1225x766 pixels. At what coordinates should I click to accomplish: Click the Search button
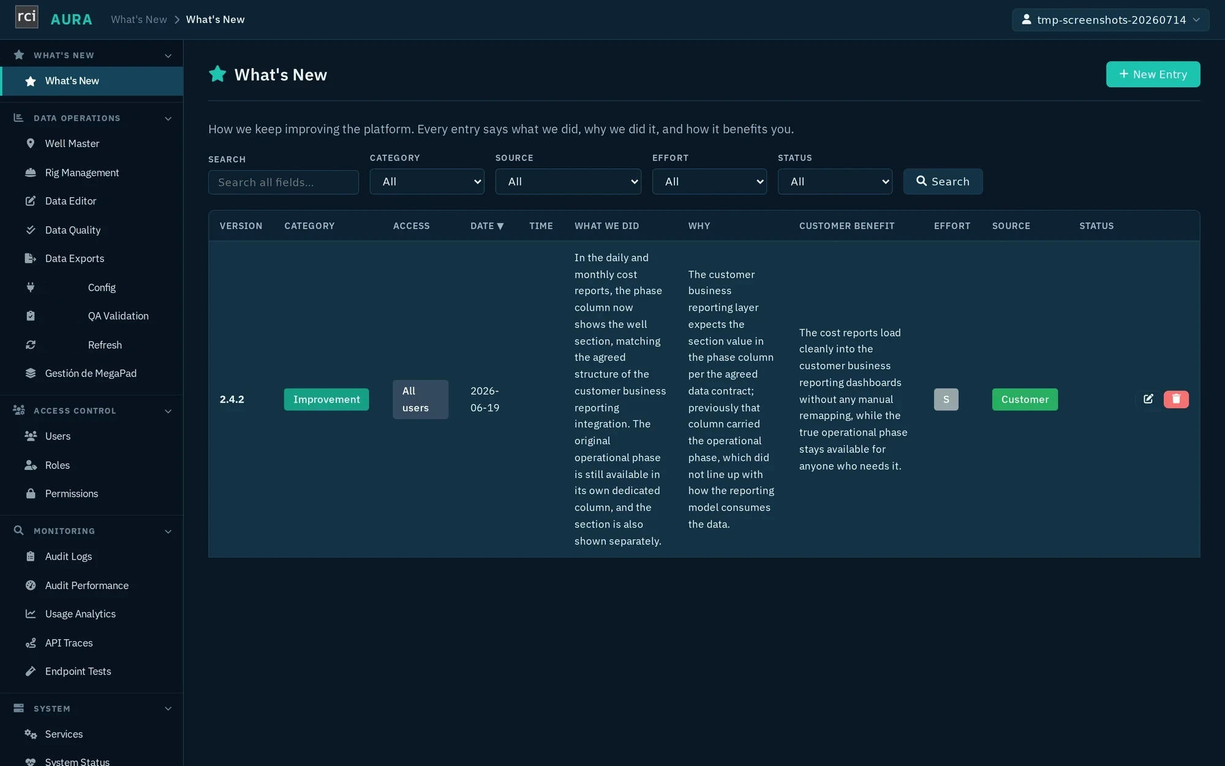943,181
